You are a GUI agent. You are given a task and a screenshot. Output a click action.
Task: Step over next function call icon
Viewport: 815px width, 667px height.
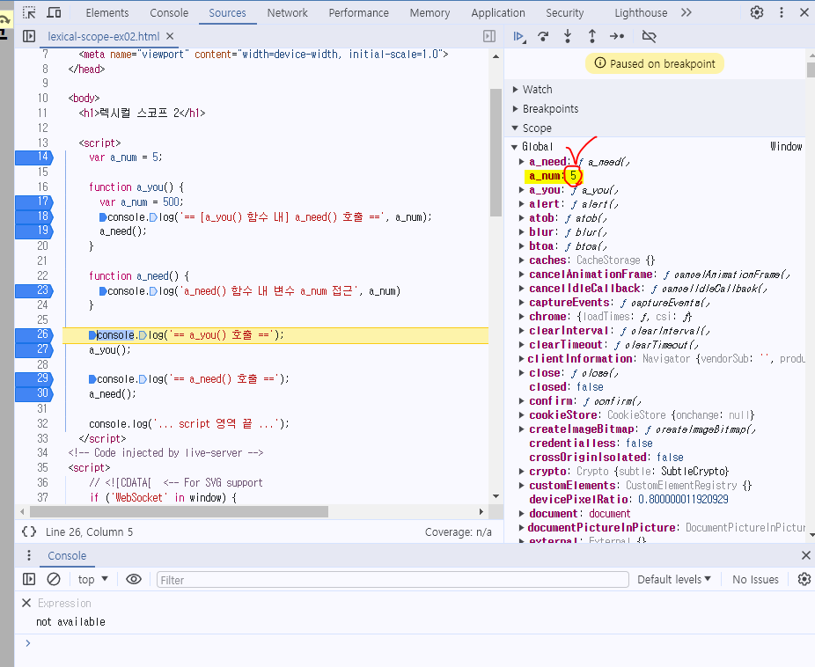click(x=543, y=36)
